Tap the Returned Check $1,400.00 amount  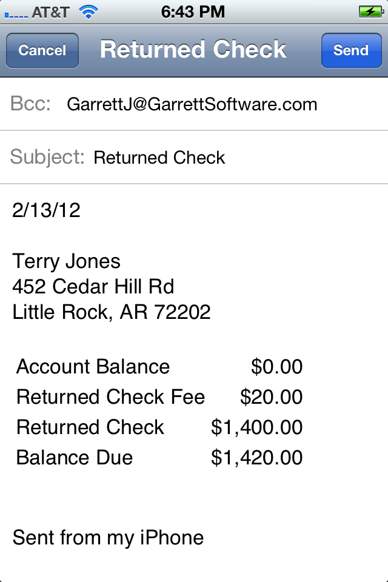(256, 427)
